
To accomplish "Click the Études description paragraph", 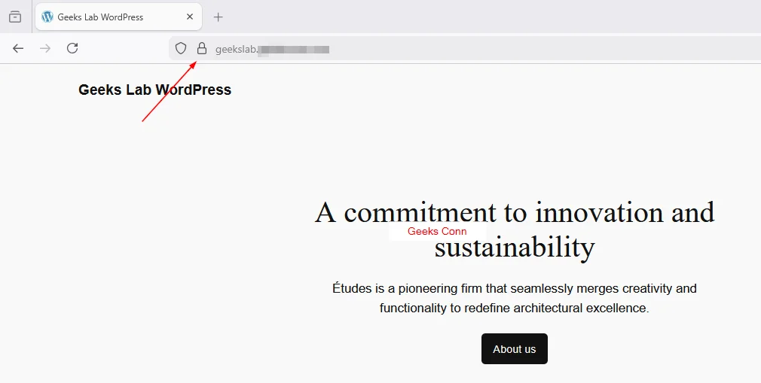I will (x=514, y=298).
